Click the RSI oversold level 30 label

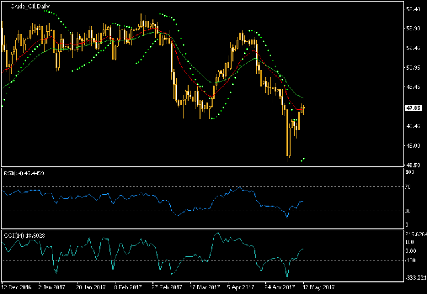(x=408, y=211)
